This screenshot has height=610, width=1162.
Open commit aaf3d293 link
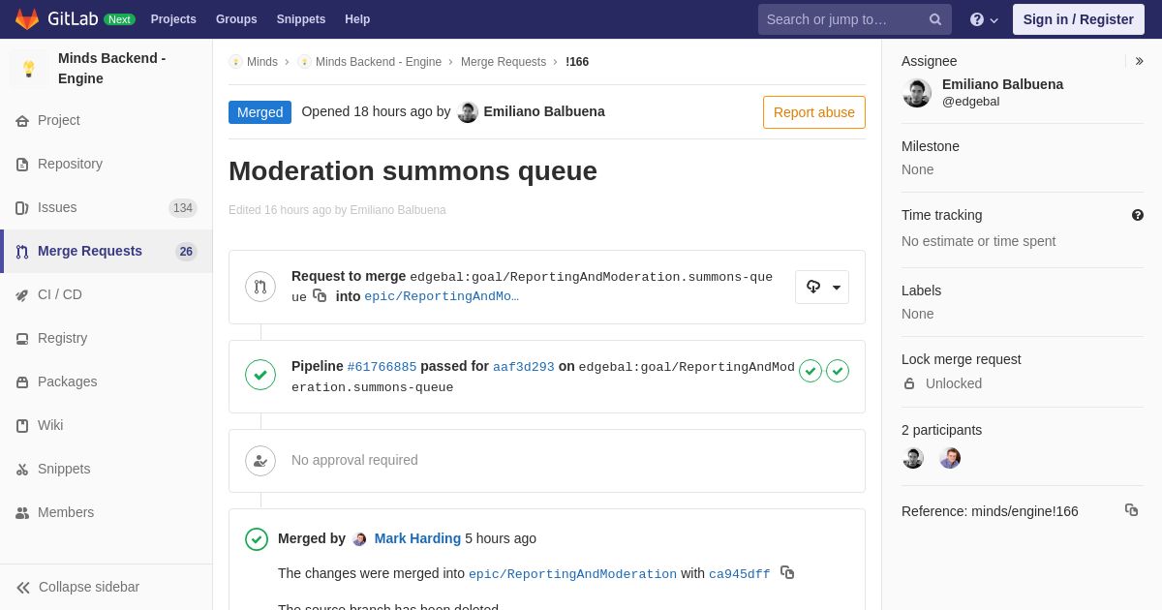pos(524,367)
